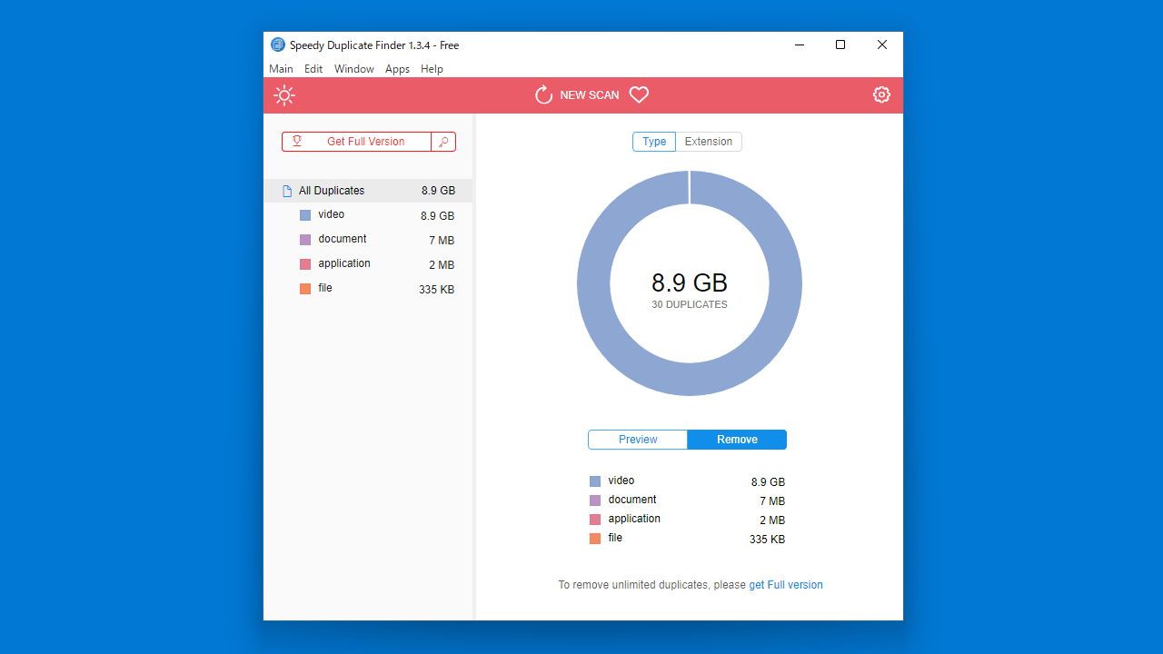Click the 8.9 GB total in chart center
This screenshot has height=654, width=1163.
coord(690,282)
